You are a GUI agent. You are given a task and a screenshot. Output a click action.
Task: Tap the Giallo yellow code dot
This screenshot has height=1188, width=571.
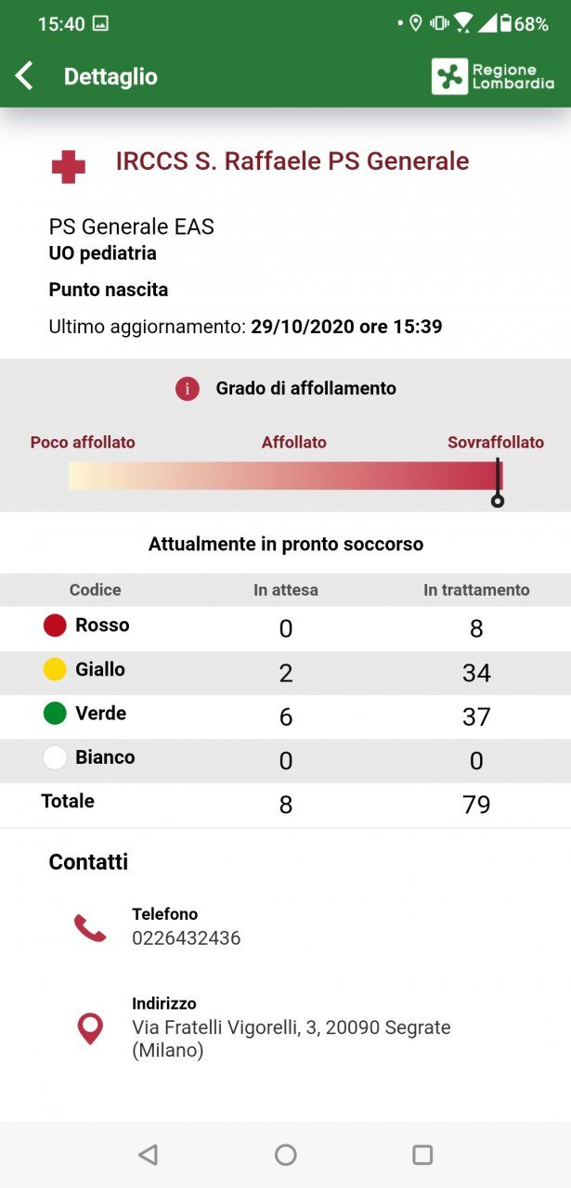click(x=55, y=669)
